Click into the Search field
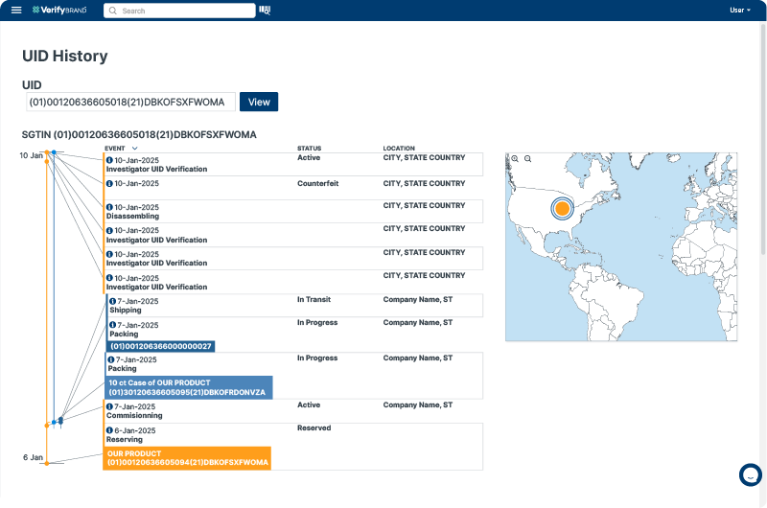Screen dimensions: 767x508 [179, 11]
